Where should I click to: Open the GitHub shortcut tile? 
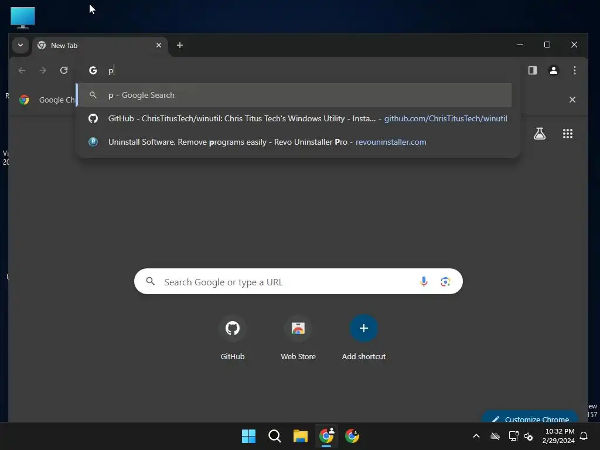pos(232,338)
